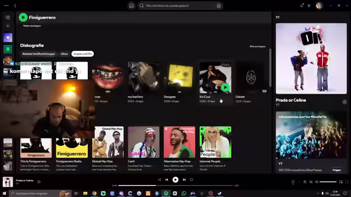Create a playlist with plus icon
This screenshot has height=197, width=351.
pyautogui.click(x=8, y=26)
